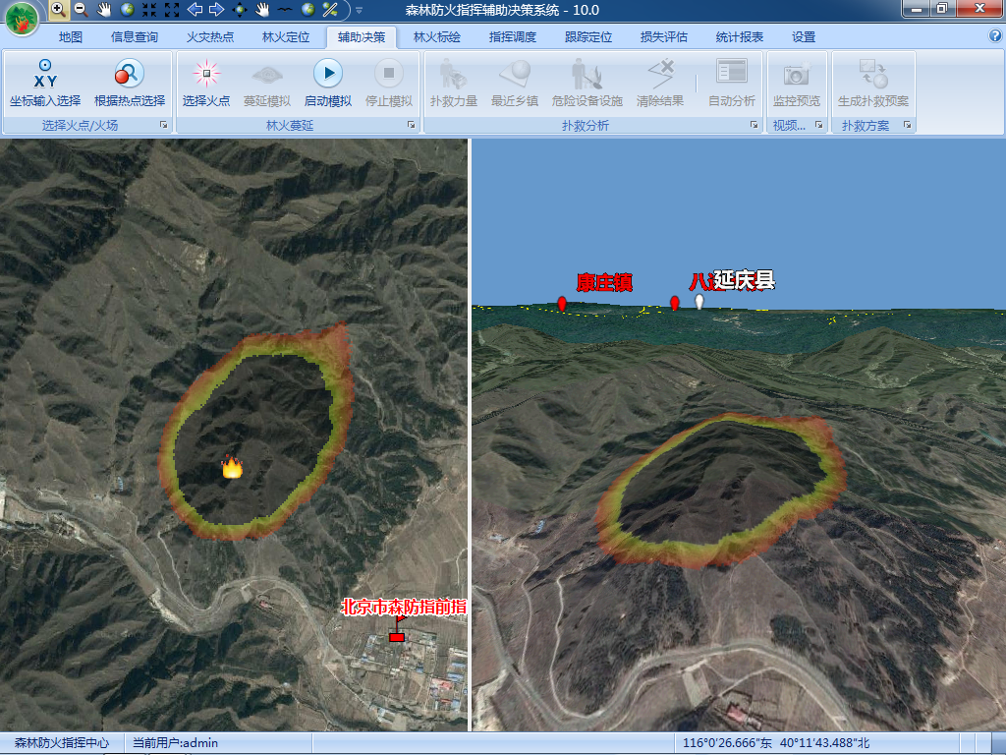
Task: Stop simulation with 停止模拟
Action: coord(389,83)
